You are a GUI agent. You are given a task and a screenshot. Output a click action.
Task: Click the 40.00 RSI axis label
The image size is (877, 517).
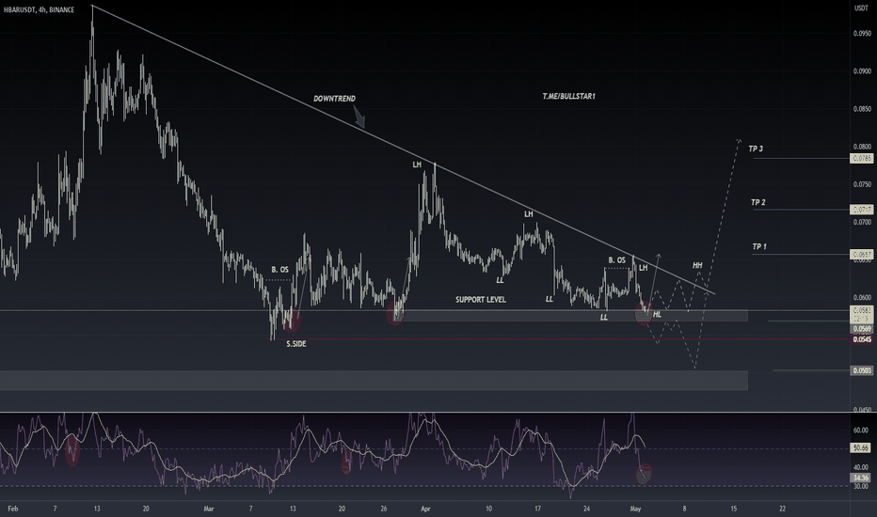point(861,467)
